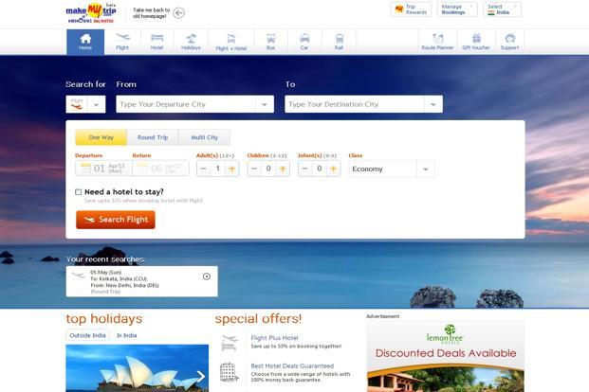
Task: Click the Flight Plus Hotel offer icon
Action: coord(230,343)
